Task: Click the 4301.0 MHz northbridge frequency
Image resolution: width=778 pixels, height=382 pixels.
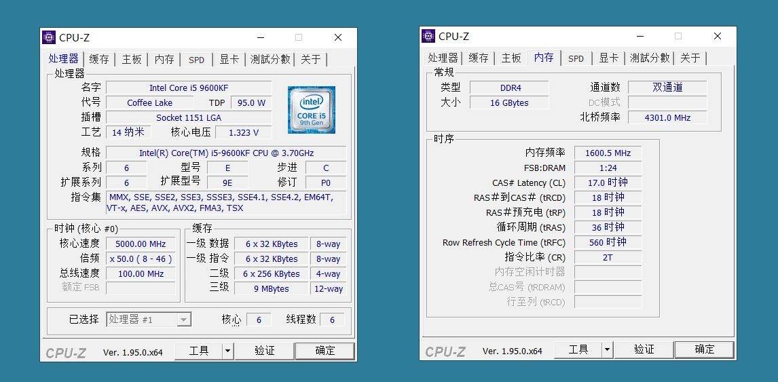Action: [667, 117]
